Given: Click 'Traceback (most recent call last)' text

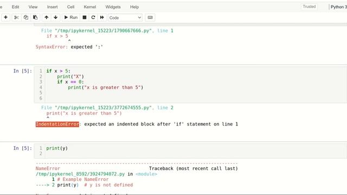Looking at the screenshot, I should point(194,168).
